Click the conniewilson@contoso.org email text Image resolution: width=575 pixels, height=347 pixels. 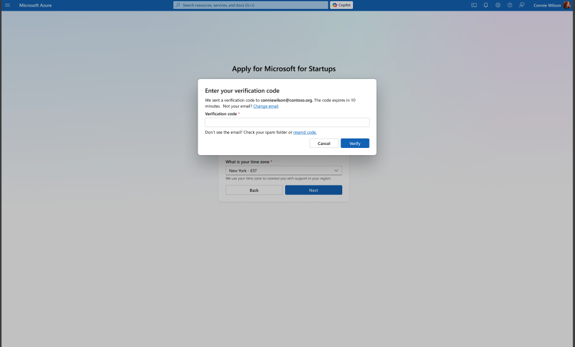[x=286, y=100]
